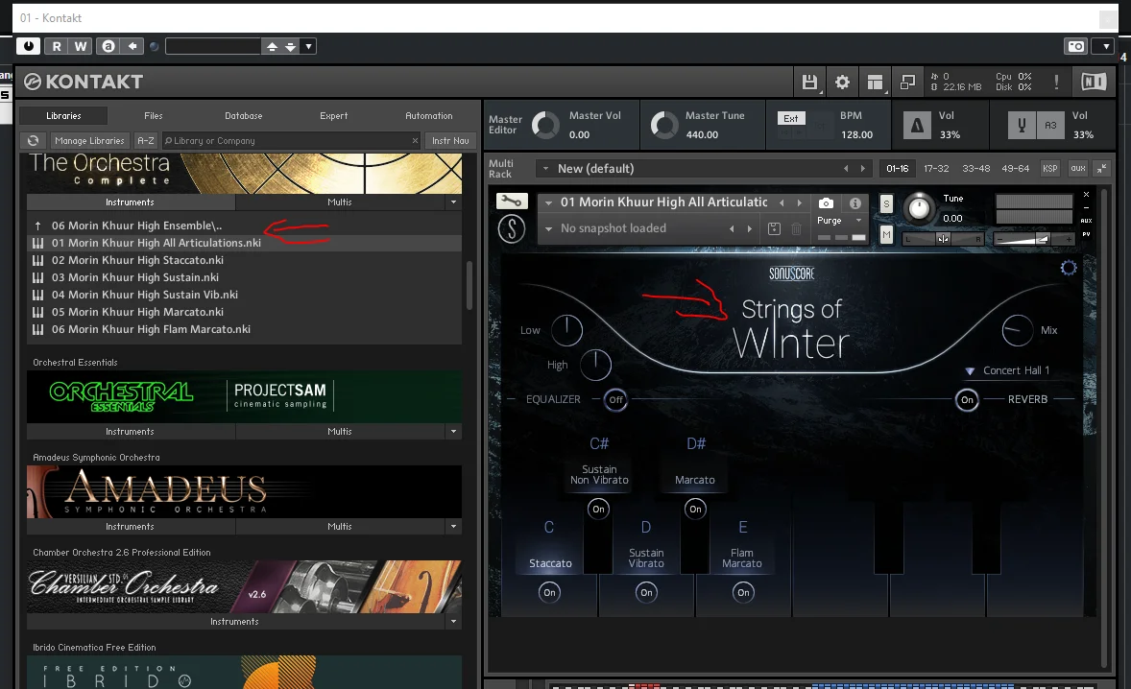Screen dimensions: 1131x689
Task: Show instrument info icon
Action: (854, 203)
